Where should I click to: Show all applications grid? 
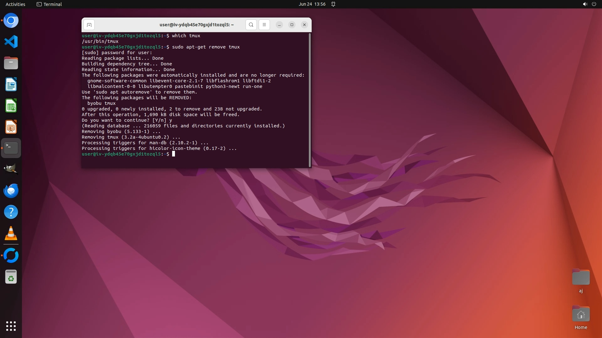(11, 326)
